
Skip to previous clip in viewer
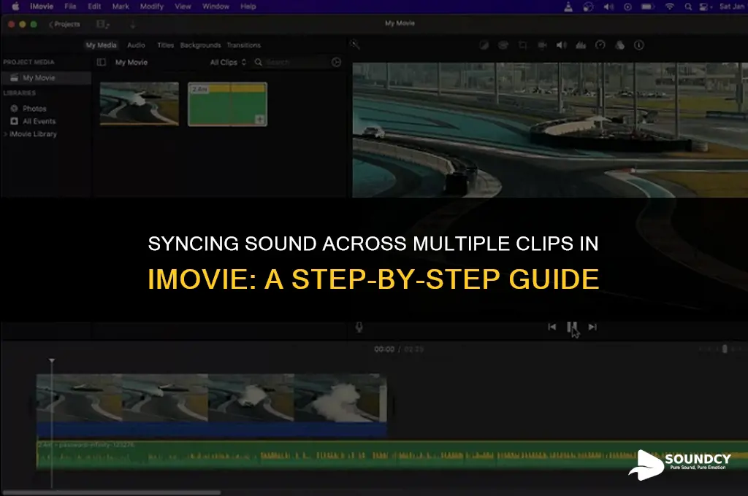coord(552,327)
